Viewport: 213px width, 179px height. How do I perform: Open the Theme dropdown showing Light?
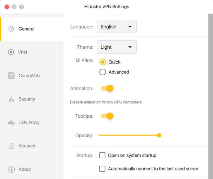[x=117, y=47]
